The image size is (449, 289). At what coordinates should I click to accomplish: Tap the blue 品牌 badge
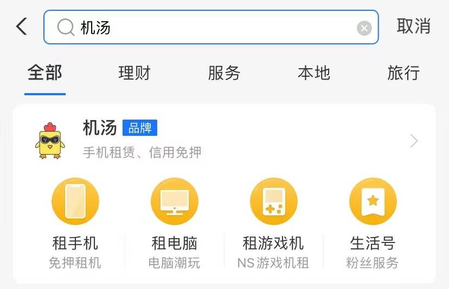tap(140, 128)
